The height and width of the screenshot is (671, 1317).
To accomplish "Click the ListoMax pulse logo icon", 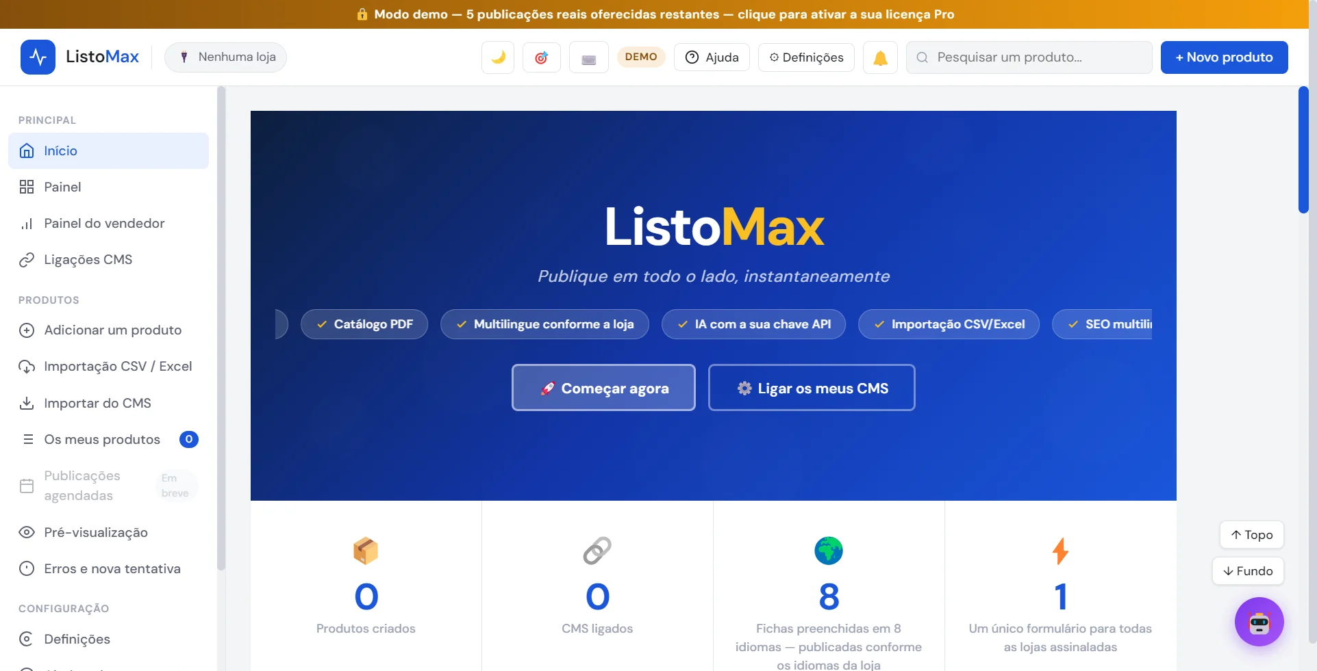I will pyautogui.click(x=38, y=57).
